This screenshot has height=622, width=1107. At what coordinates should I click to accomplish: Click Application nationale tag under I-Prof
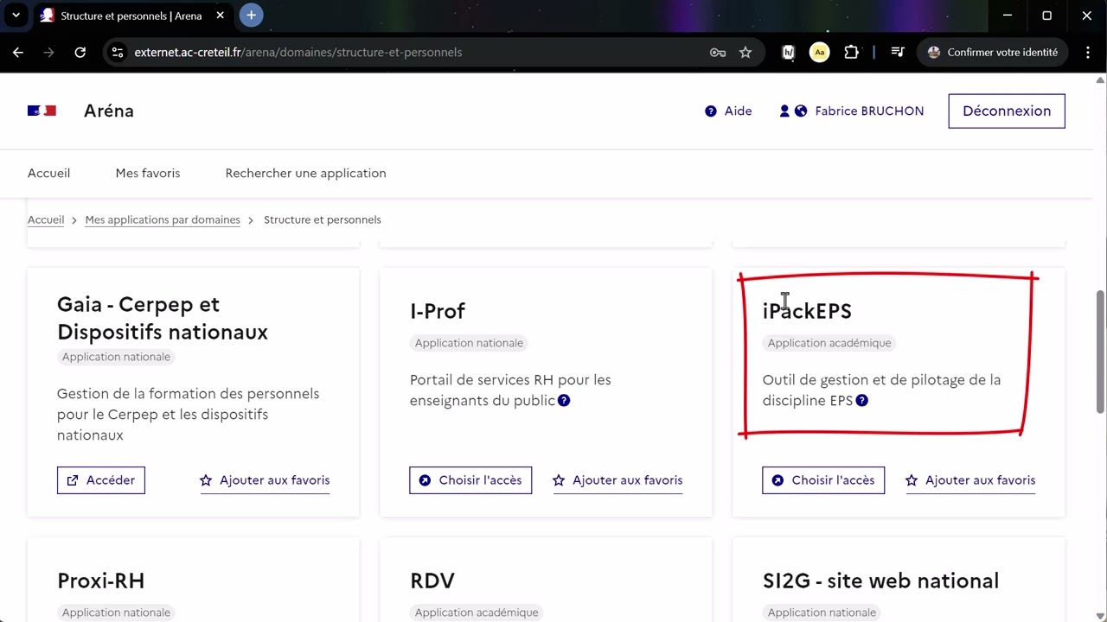(x=469, y=343)
